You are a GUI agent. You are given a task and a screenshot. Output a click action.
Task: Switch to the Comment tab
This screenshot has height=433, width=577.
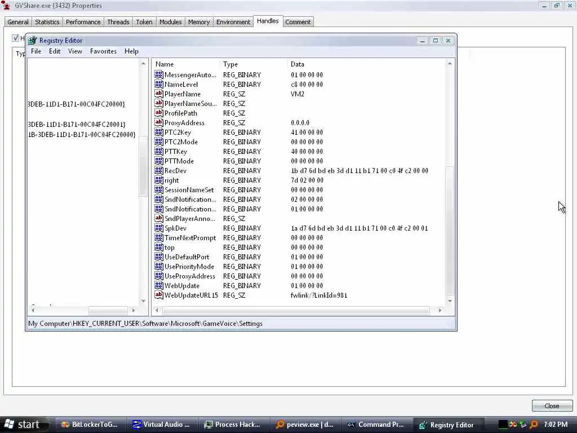click(298, 22)
